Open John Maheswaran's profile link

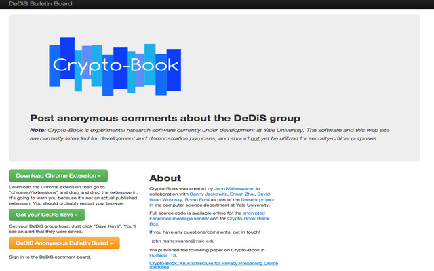tap(234, 188)
